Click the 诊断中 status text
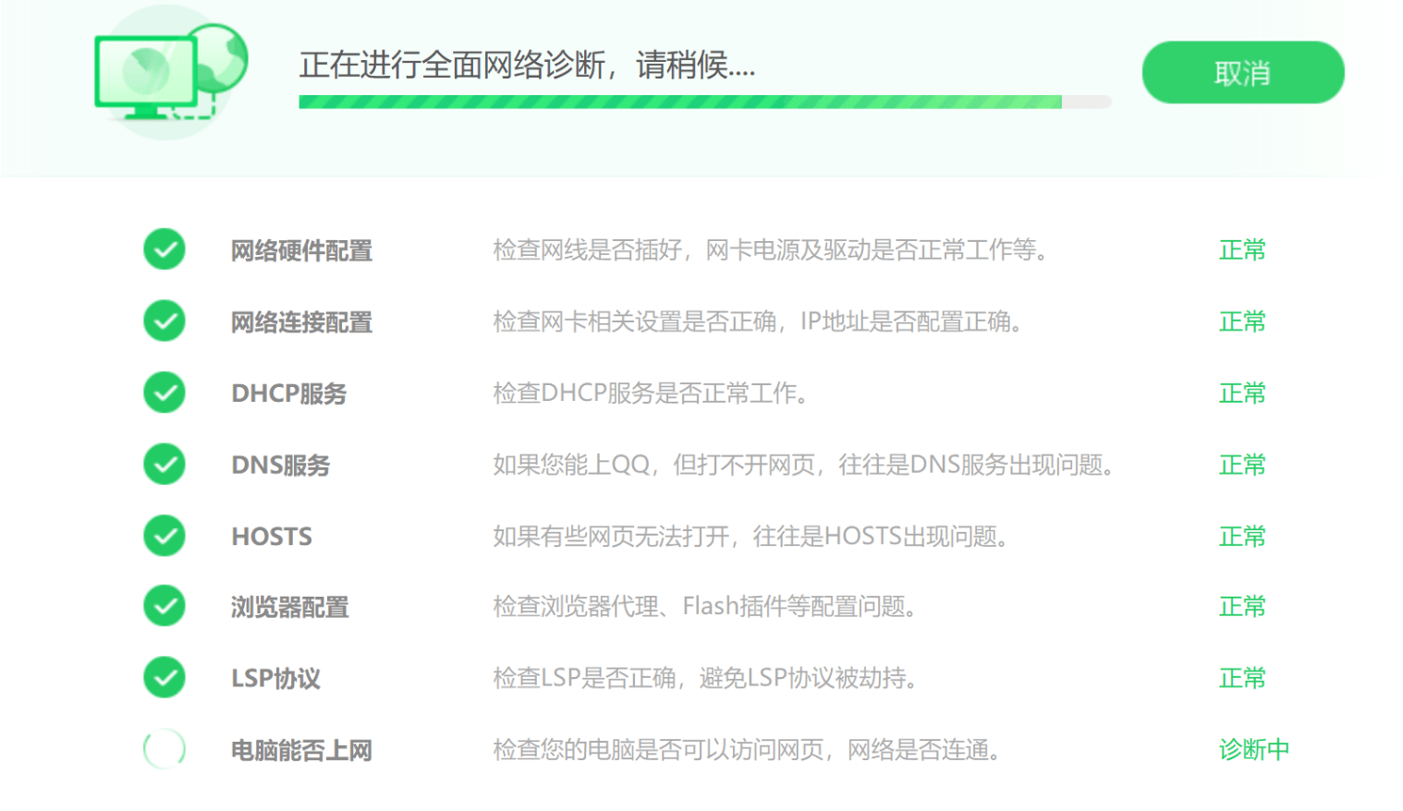Image resolution: width=1403 pixels, height=811 pixels. (1253, 749)
